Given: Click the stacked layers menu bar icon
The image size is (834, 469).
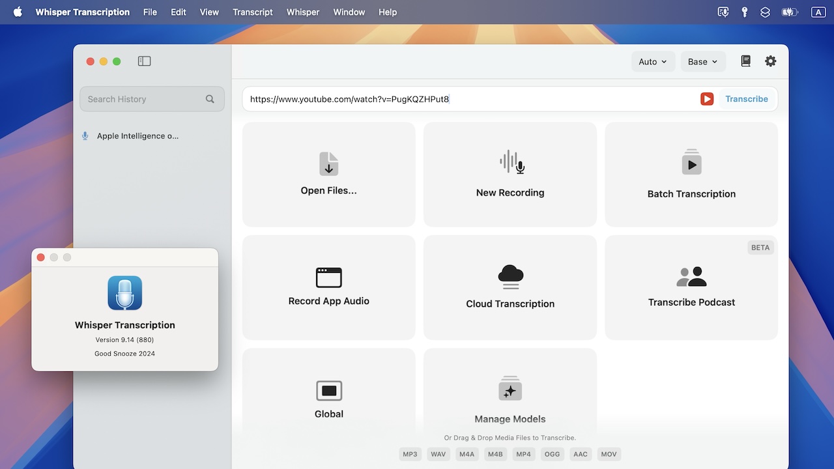Looking at the screenshot, I should [x=766, y=12].
